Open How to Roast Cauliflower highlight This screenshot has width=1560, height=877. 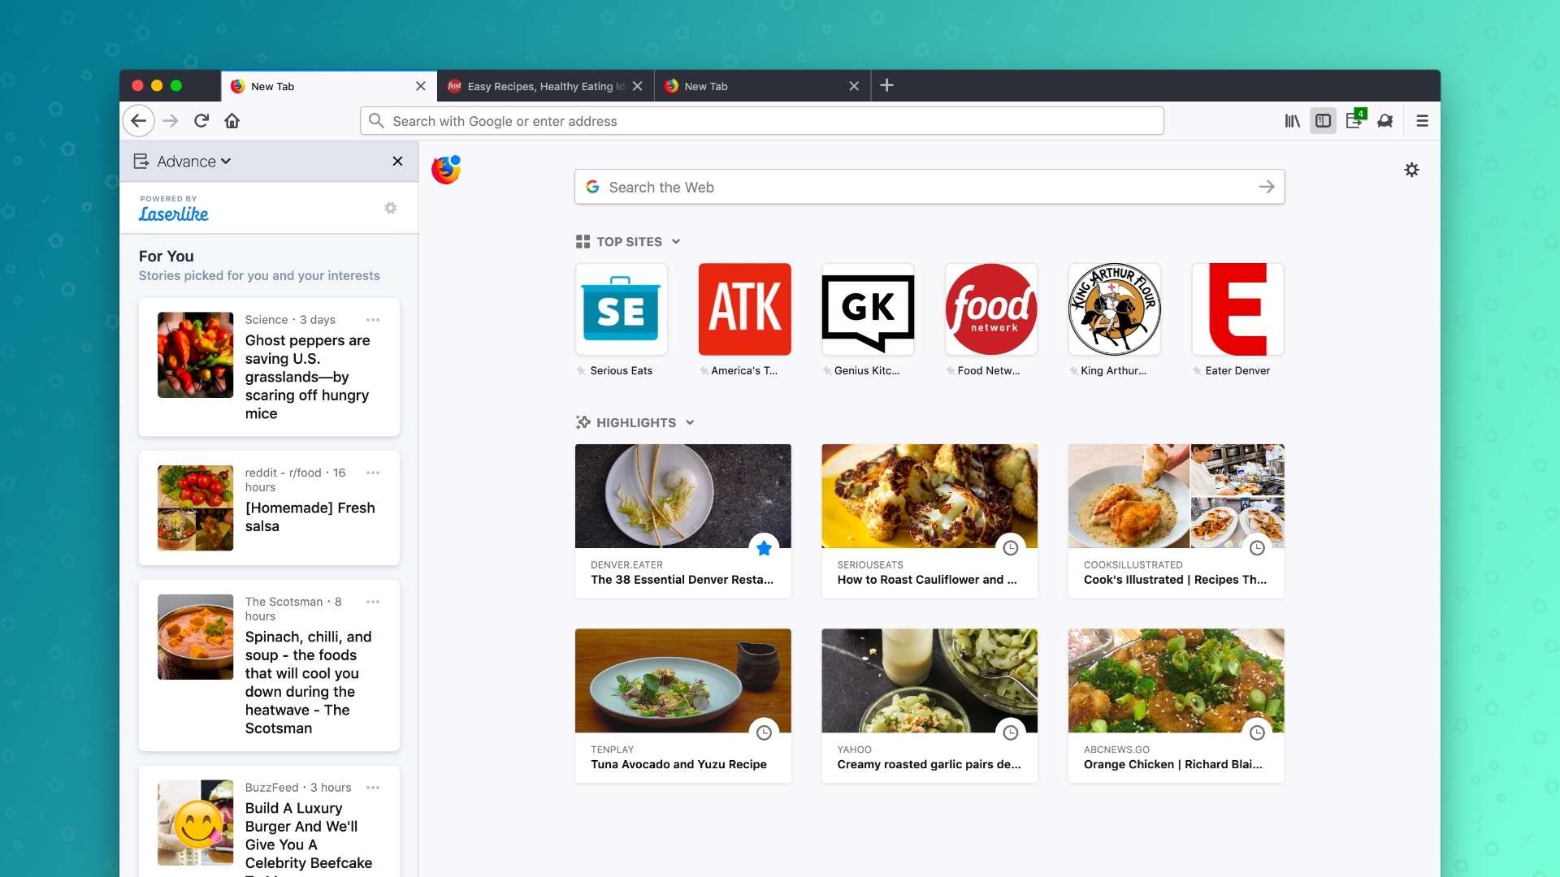(x=929, y=521)
